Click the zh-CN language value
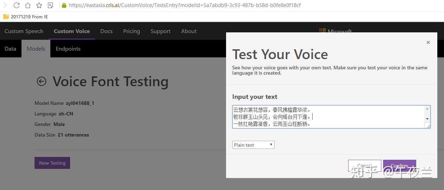The width and height of the screenshot is (444, 190). (x=66, y=114)
